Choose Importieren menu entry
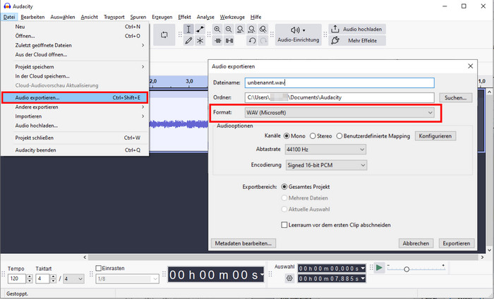The image size is (494, 299). click(76, 116)
